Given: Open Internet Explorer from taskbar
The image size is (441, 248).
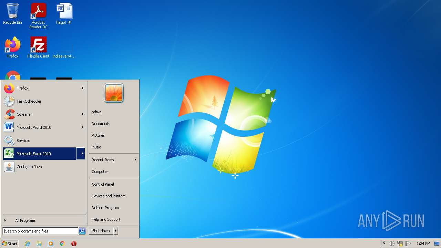Looking at the screenshot, I should [x=27, y=244].
